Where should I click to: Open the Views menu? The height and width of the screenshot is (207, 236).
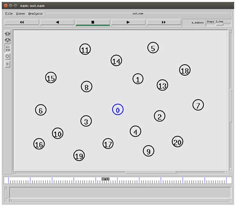(20, 13)
